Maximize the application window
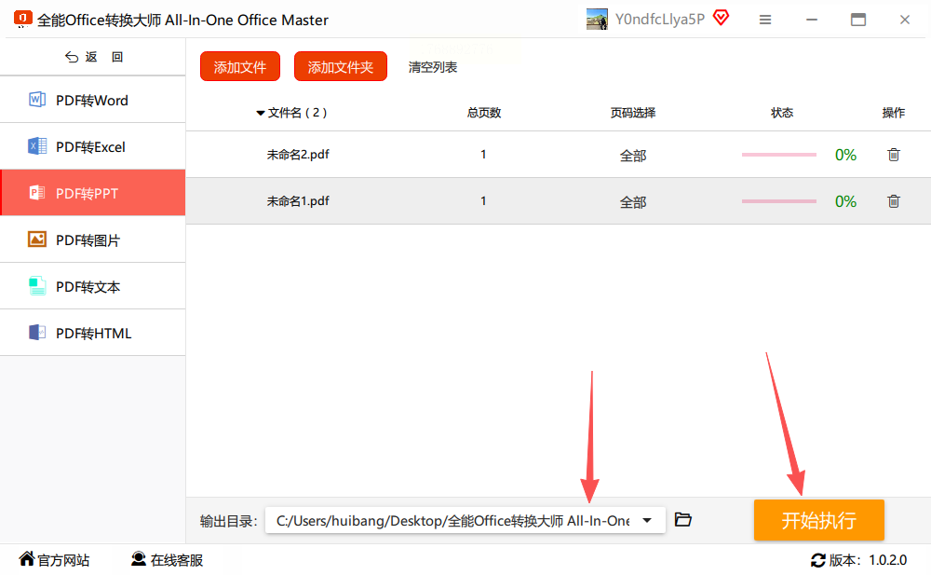Viewport: 931px width, 575px height. [x=858, y=20]
